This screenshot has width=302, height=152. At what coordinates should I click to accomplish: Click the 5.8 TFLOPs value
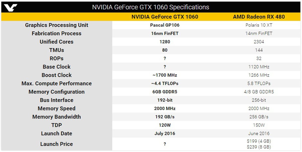point(259,83)
